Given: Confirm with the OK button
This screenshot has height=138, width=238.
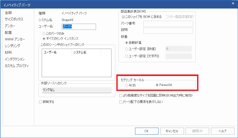Looking at the screenshot, I should (x=147, y=131).
